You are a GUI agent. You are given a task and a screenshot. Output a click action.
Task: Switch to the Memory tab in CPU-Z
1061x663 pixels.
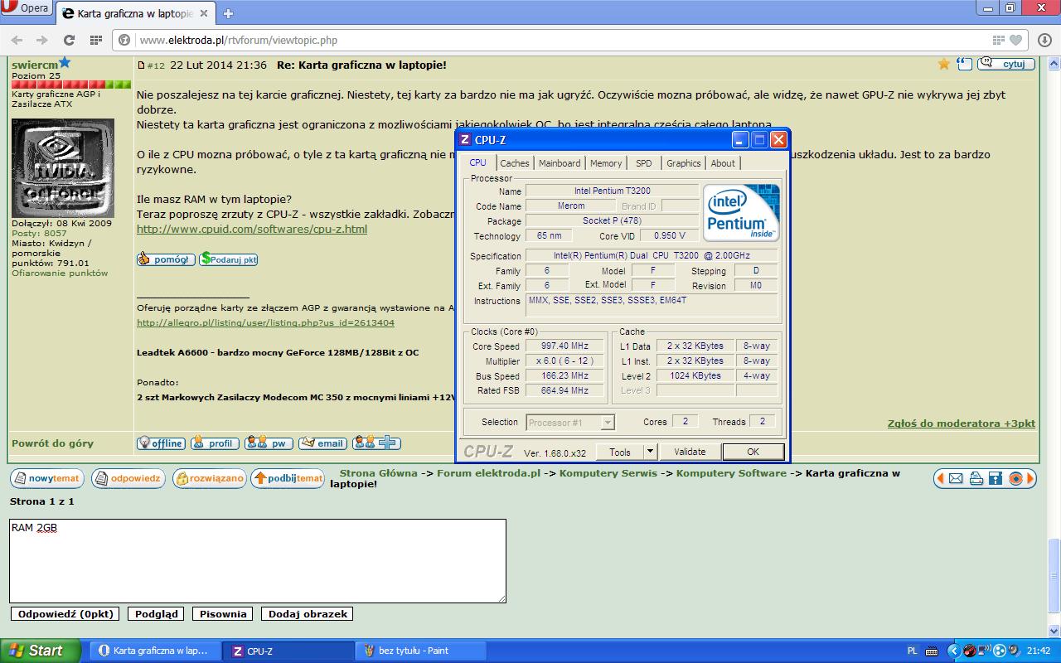pos(606,163)
